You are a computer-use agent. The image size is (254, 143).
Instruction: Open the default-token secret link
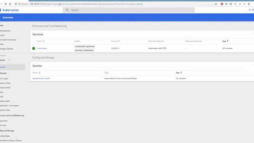pyautogui.click(x=41, y=78)
